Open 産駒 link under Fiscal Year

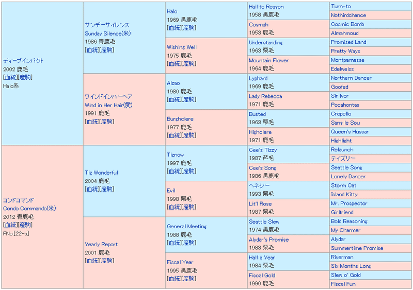pyautogui.click(x=188, y=279)
